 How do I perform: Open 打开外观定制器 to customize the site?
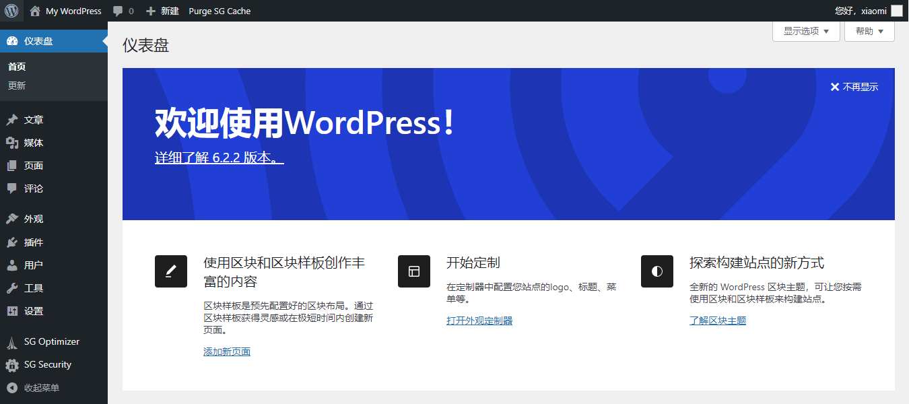tap(479, 320)
